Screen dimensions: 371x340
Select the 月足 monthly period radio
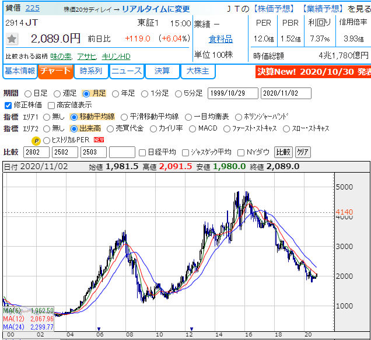click(86, 94)
